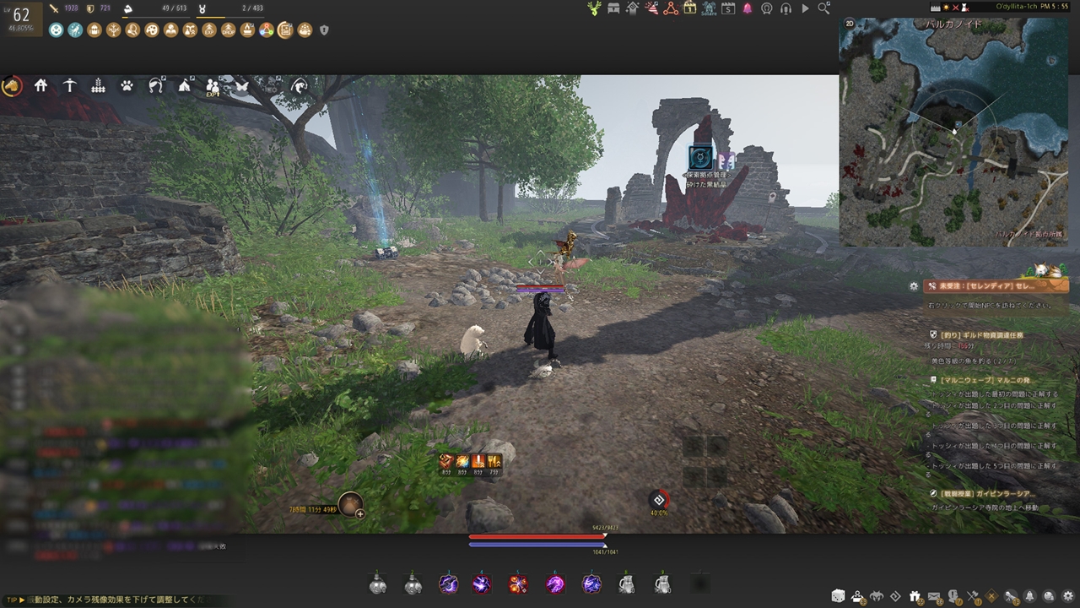
Task: Select the マルニウェーブ quest entry
Action: click(x=980, y=380)
